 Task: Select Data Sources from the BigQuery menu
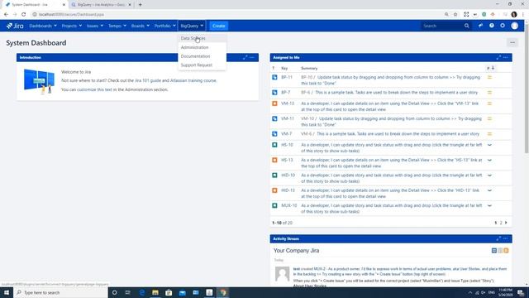(x=202, y=38)
